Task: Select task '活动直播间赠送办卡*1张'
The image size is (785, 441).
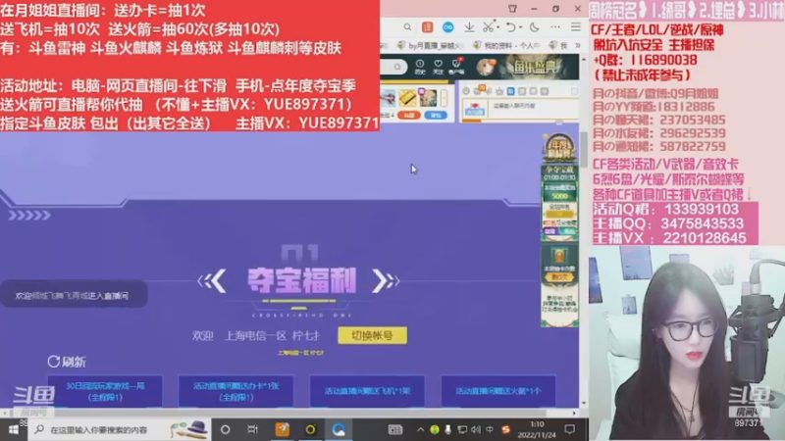Action: pyautogui.click(x=235, y=391)
